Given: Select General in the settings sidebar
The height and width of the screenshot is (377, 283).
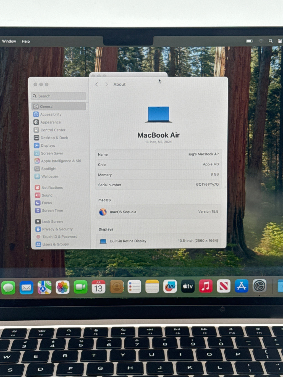Looking at the screenshot, I should 59,107.
